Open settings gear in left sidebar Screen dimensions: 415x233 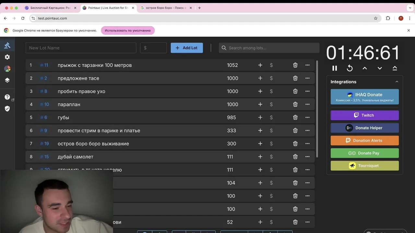tap(7, 57)
